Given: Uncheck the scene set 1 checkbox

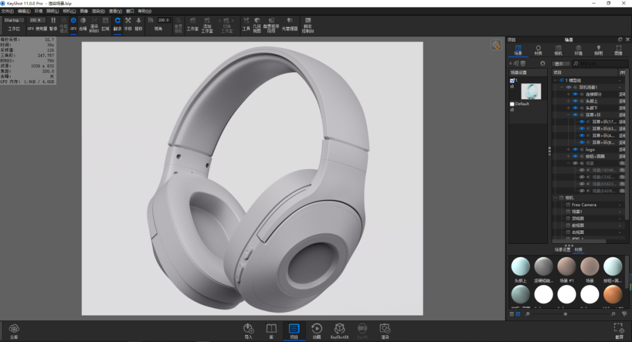Looking at the screenshot, I should [512, 81].
